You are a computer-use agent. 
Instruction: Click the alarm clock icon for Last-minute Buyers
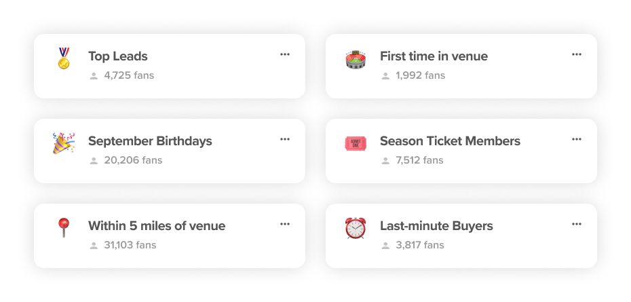(x=355, y=228)
